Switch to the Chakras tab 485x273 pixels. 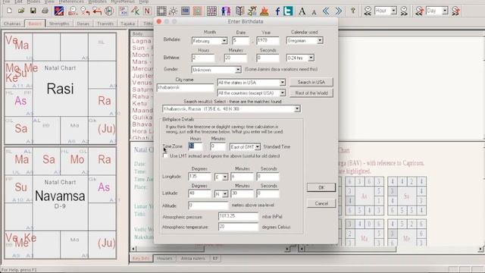12,24
